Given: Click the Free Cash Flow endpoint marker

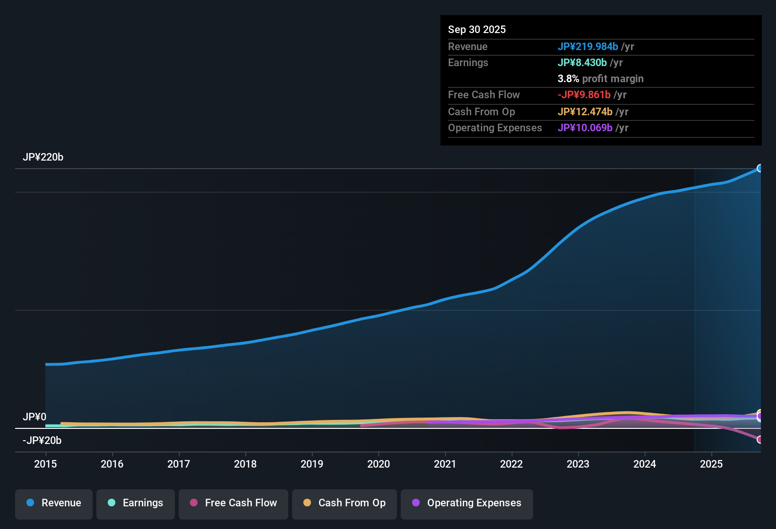Looking at the screenshot, I should pos(759,439).
